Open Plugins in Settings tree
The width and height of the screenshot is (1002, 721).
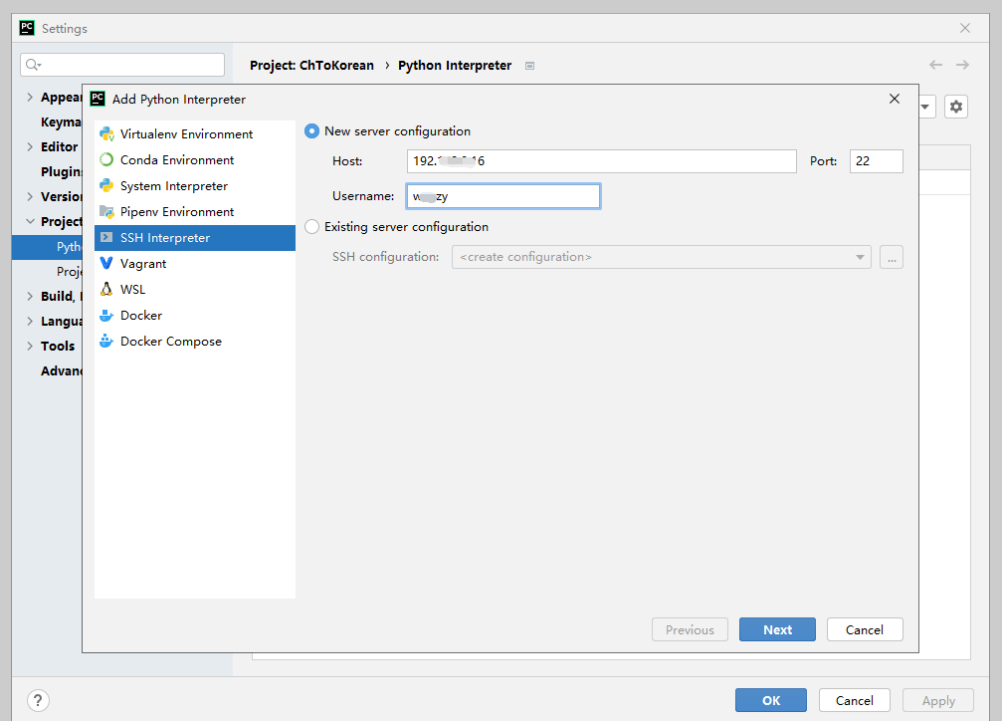point(61,171)
